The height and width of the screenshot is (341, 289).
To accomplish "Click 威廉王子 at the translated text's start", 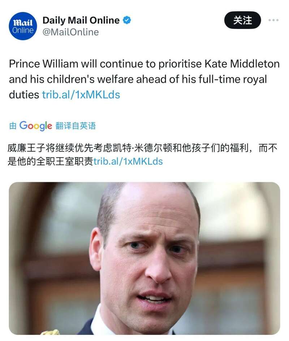I will coord(26,148).
